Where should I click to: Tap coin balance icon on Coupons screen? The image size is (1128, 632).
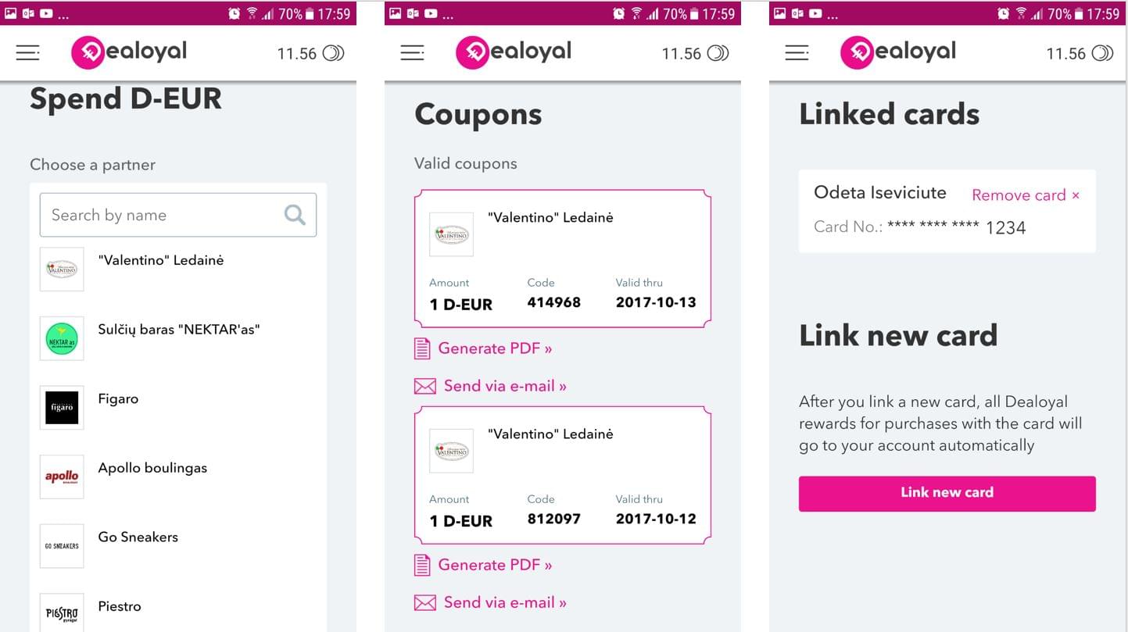[718, 53]
